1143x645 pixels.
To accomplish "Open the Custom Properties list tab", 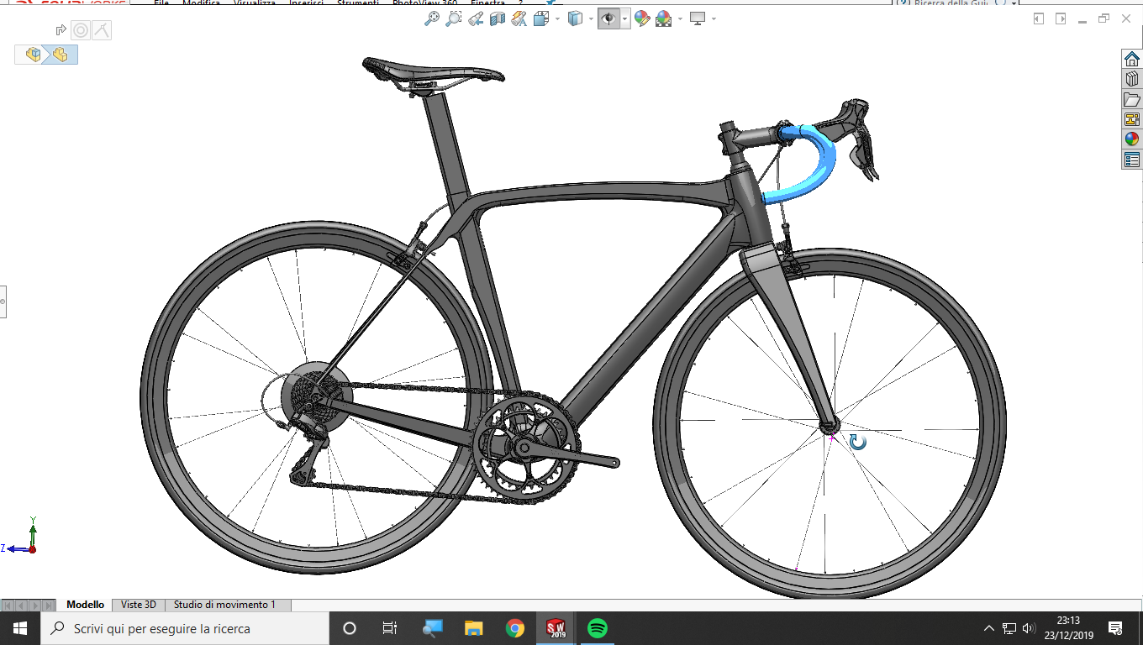I will coord(1132,160).
